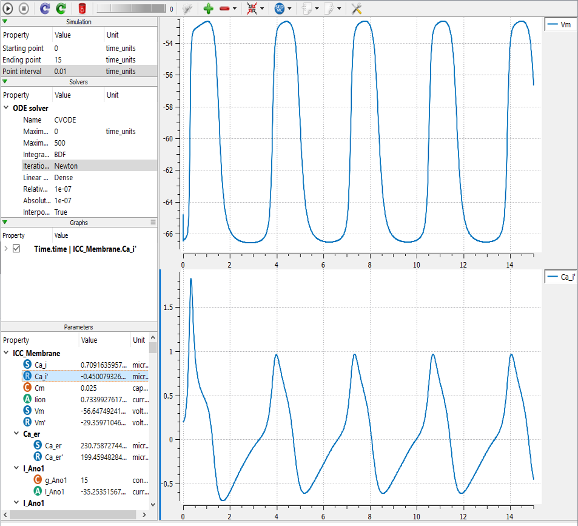The width and height of the screenshot is (578, 526).
Task: Click the Ending point value field
Action: [x=78, y=59]
